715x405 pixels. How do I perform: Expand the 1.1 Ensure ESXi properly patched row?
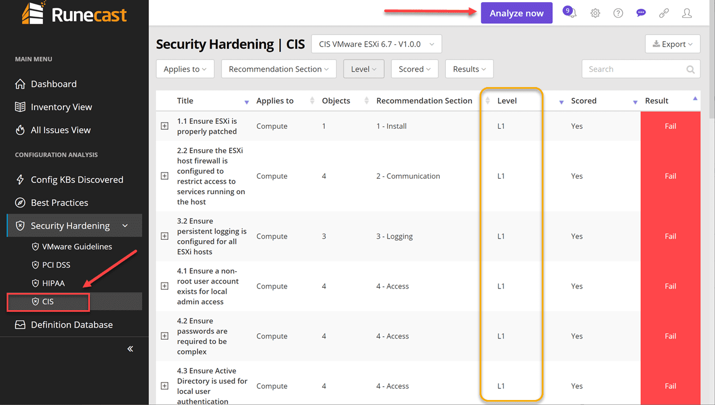click(164, 126)
